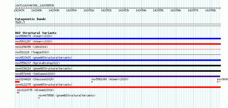Click the Cytogenetic Bands track title

(30, 19)
